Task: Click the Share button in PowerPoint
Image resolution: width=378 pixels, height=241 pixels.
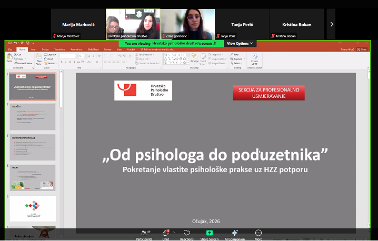Action: (362, 49)
